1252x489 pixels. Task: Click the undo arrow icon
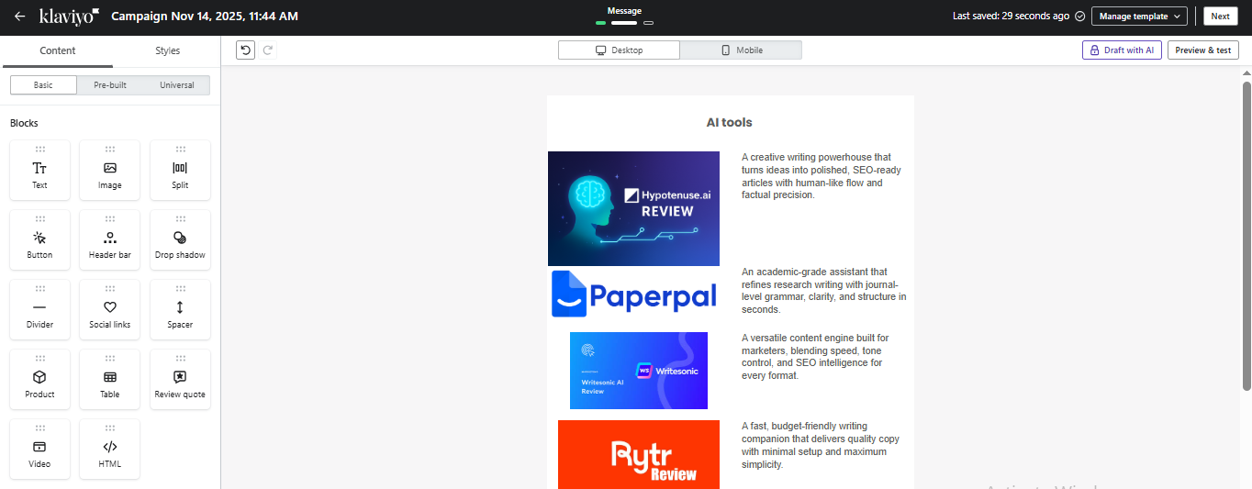click(x=245, y=50)
